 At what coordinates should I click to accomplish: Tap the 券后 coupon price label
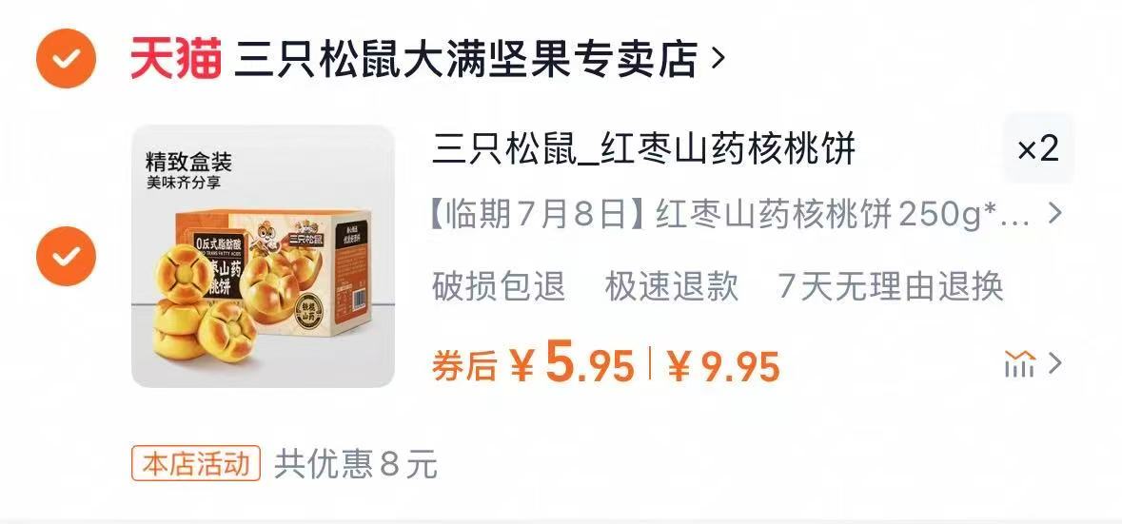[463, 367]
